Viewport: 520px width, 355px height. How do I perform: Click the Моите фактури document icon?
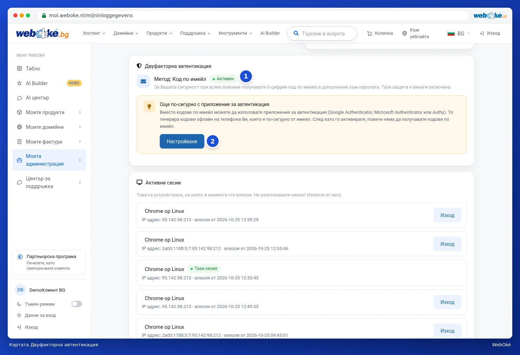tap(19, 142)
